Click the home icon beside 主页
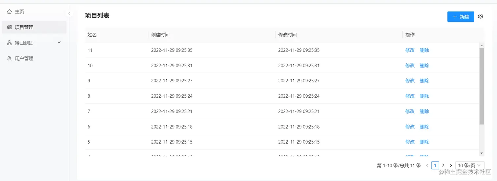Screen dimensions: 497x181 point(9,11)
